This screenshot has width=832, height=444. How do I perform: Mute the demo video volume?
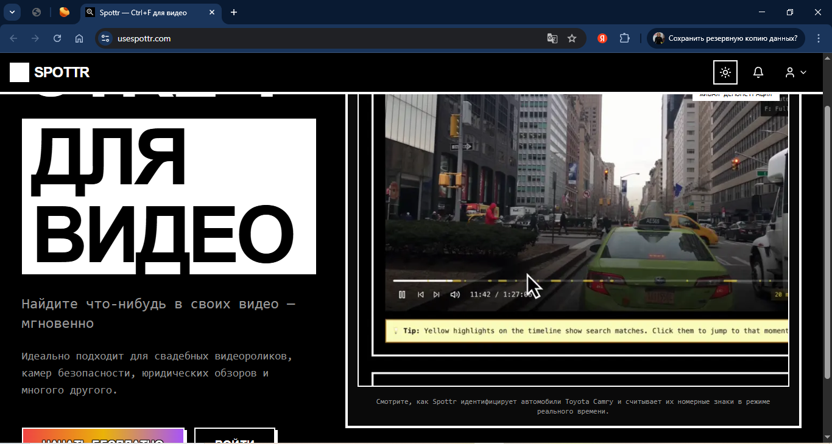[454, 294]
